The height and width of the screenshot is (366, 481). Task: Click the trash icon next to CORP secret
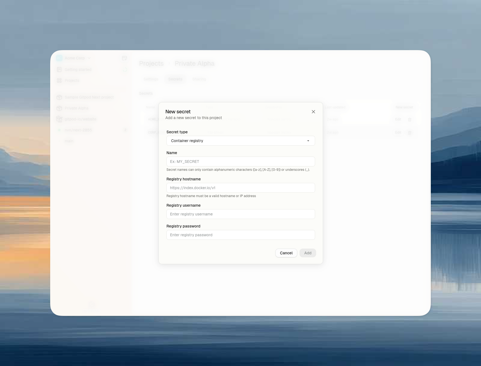(410, 132)
